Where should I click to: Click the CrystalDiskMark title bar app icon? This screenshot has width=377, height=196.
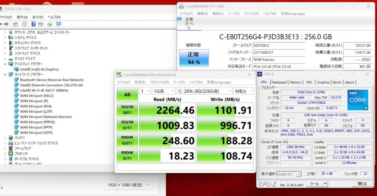[x=119, y=75]
